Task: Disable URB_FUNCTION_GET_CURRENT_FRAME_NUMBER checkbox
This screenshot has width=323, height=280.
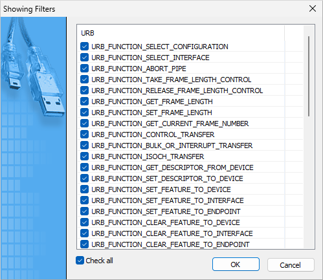Action: coord(84,124)
